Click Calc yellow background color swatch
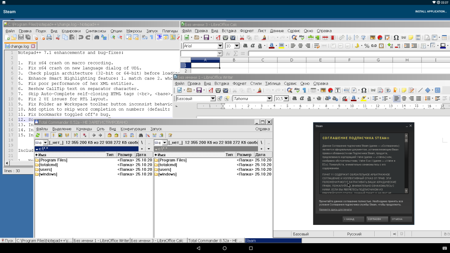Screen dimensions: 450x253 coord(281,46)
